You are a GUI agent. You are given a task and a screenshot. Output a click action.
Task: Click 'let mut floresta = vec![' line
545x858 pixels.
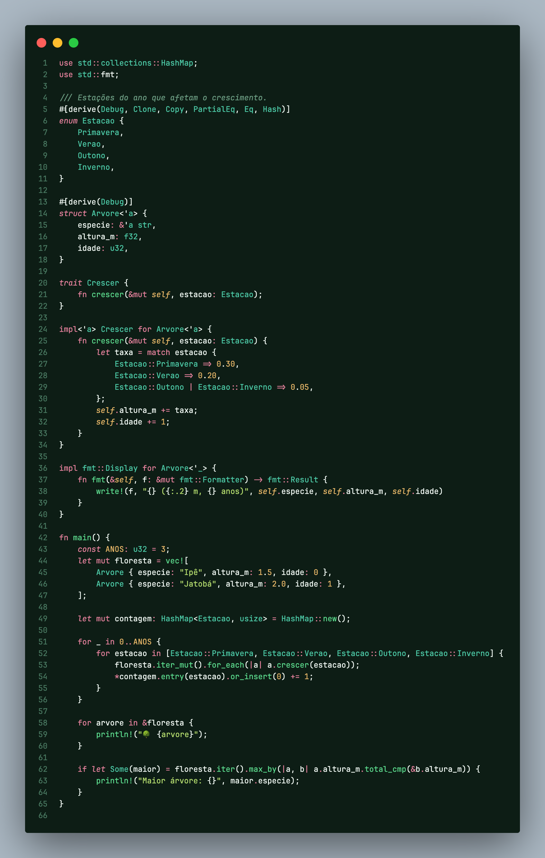coord(133,561)
